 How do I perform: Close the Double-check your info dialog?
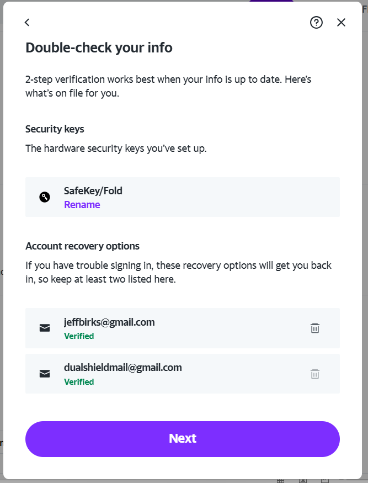[341, 22]
